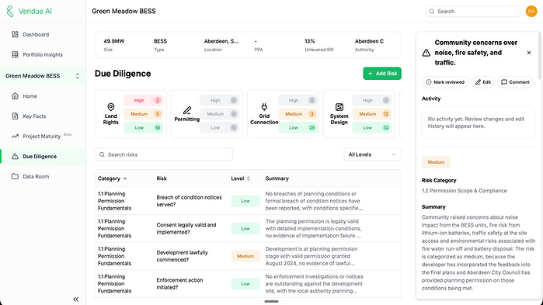Open the Consent legally valid risk row
Image resolution: width=543 pixels, height=305 pixels.
[248, 229]
